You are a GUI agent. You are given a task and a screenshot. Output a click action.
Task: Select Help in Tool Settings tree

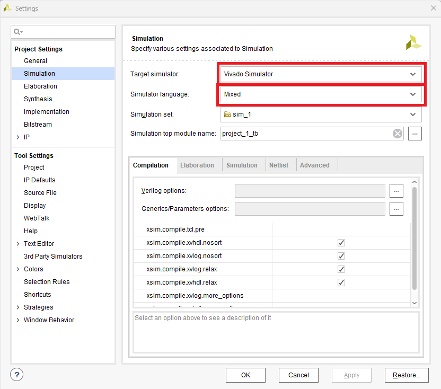[x=31, y=231]
